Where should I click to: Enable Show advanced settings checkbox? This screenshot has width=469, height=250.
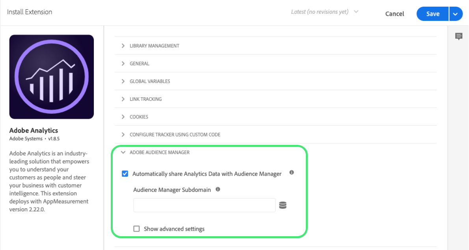click(x=136, y=229)
